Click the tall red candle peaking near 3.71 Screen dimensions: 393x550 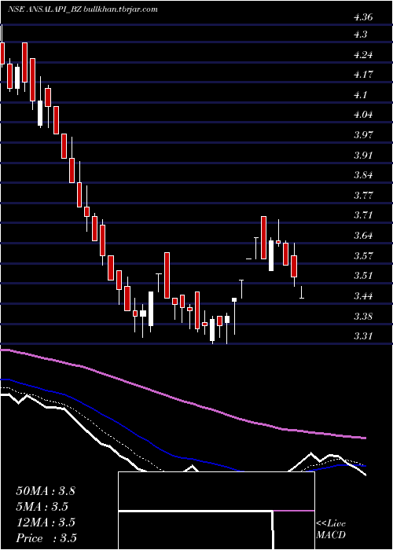pyautogui.click(x=263, y=238)
